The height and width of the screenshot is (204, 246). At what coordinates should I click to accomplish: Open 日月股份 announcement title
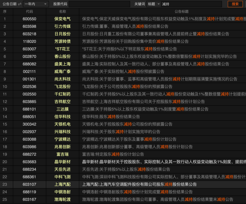tap(156, 34)
